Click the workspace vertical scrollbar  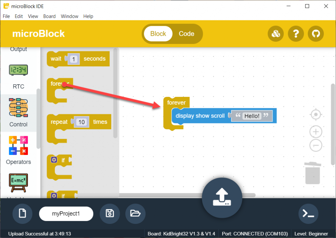click(333, 124)
